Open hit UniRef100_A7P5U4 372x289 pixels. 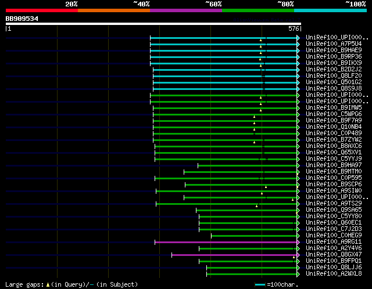334,44
